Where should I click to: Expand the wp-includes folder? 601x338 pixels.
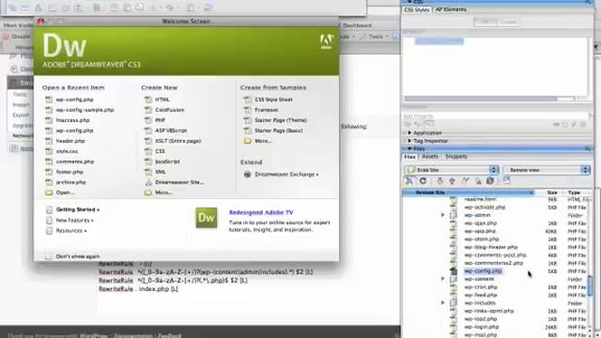(x=442, y=302)
